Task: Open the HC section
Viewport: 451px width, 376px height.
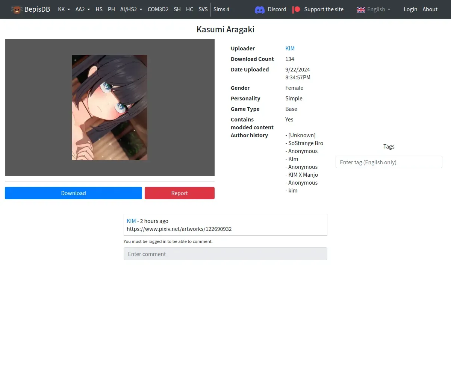Action: [x=189, y=9]
